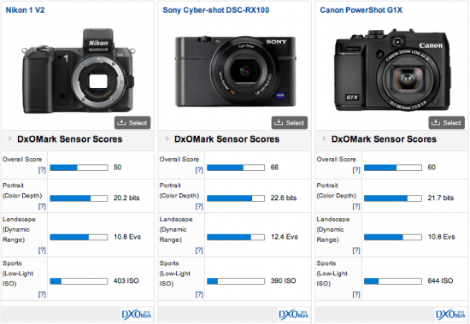Click Sony Overall Score bar showing 66

point(236,168)
